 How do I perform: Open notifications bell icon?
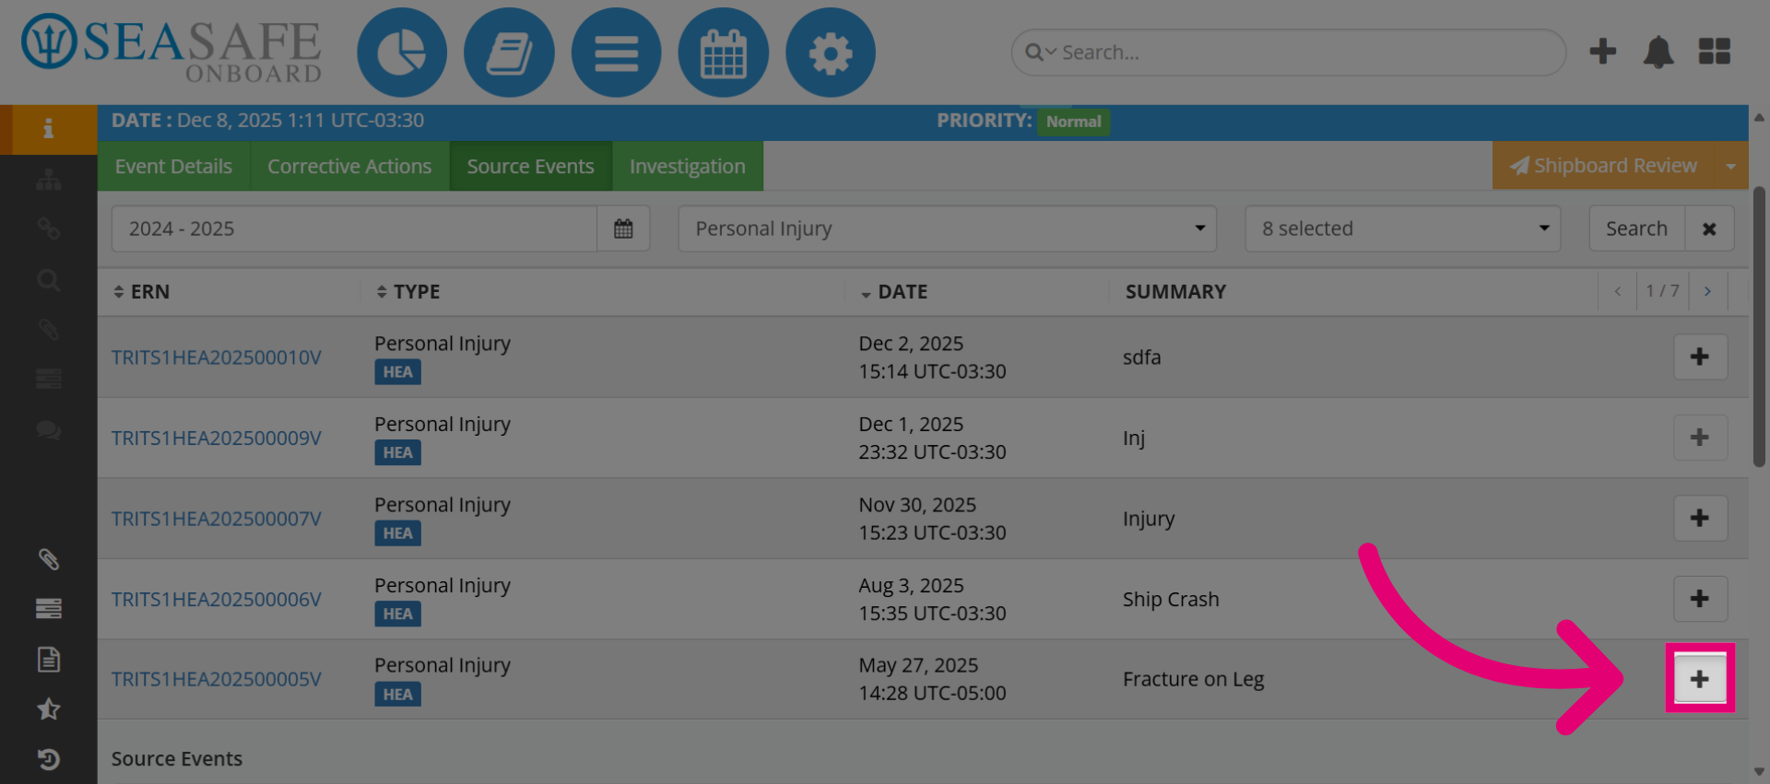point(1658,52)
